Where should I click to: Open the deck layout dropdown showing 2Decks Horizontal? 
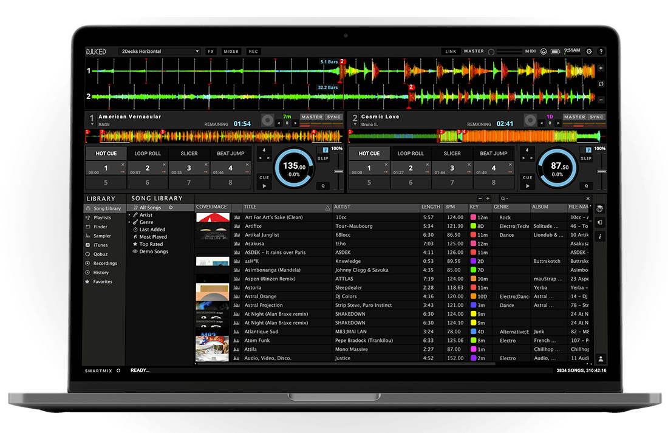pos(160,52)
